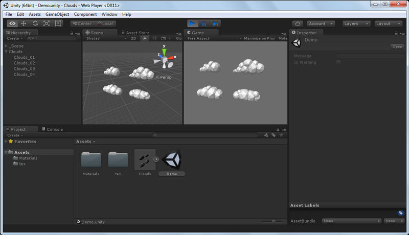Image resolution: width=409 pixels, height=235 pixels.
Task: Click the Message field in Inspector
Action: (370, 56)
